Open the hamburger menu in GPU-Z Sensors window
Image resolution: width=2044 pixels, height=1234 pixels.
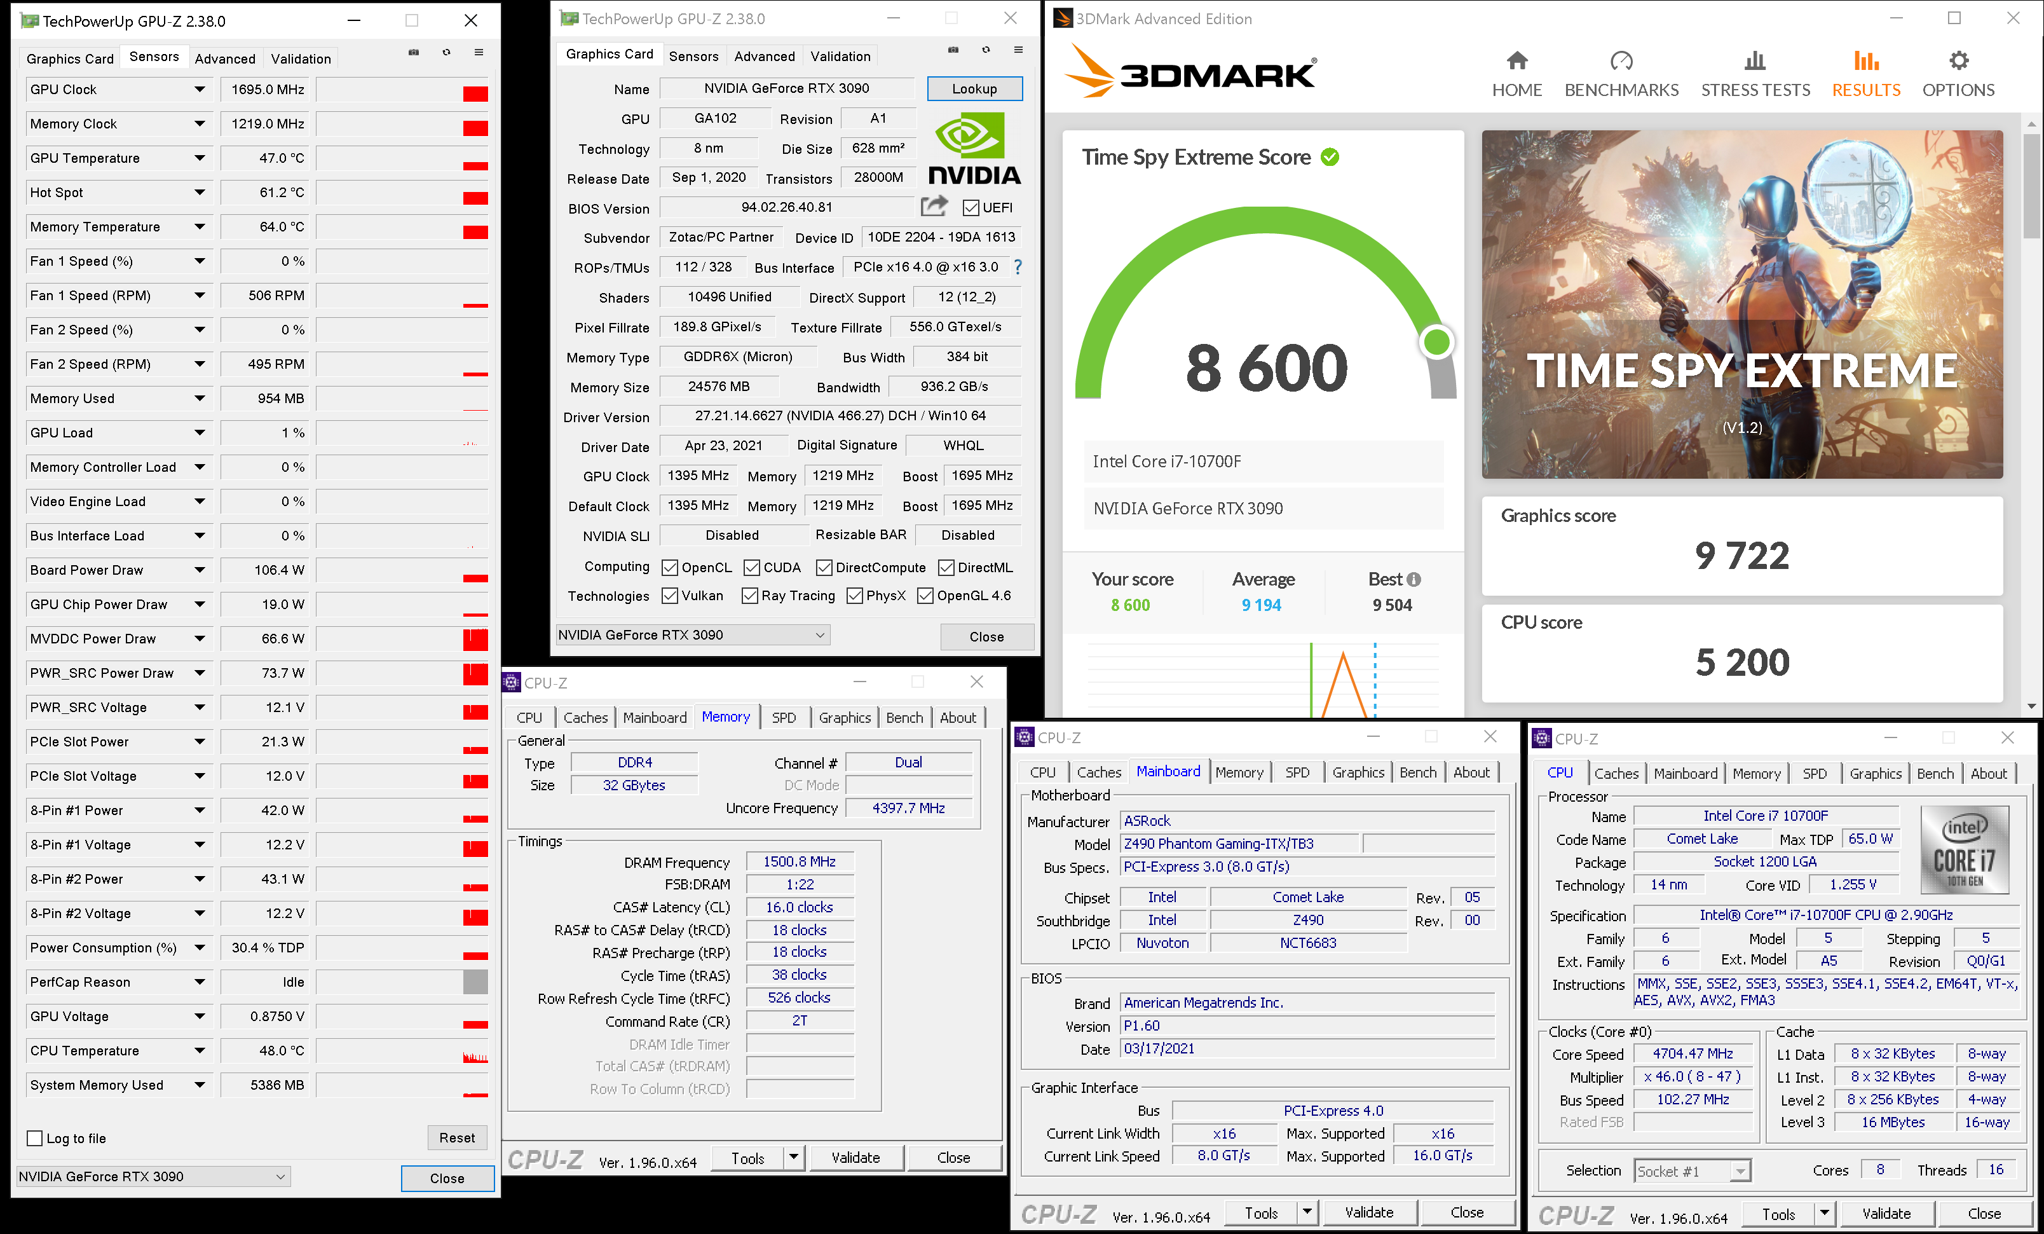479,52
